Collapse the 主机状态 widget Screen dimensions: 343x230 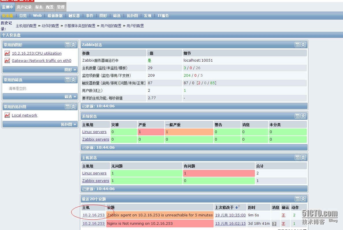coord(303,157)
